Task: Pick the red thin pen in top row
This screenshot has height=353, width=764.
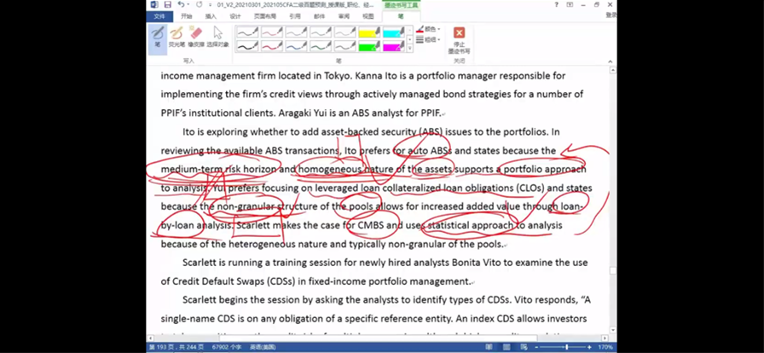Action: click(272, 32)
